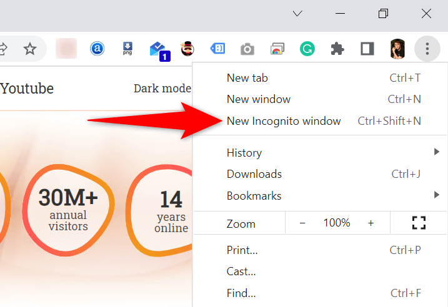Click the three-dot Chrome menu button
Image resolution: width=448 pixels, height=307 pixels.
point(427,49)
